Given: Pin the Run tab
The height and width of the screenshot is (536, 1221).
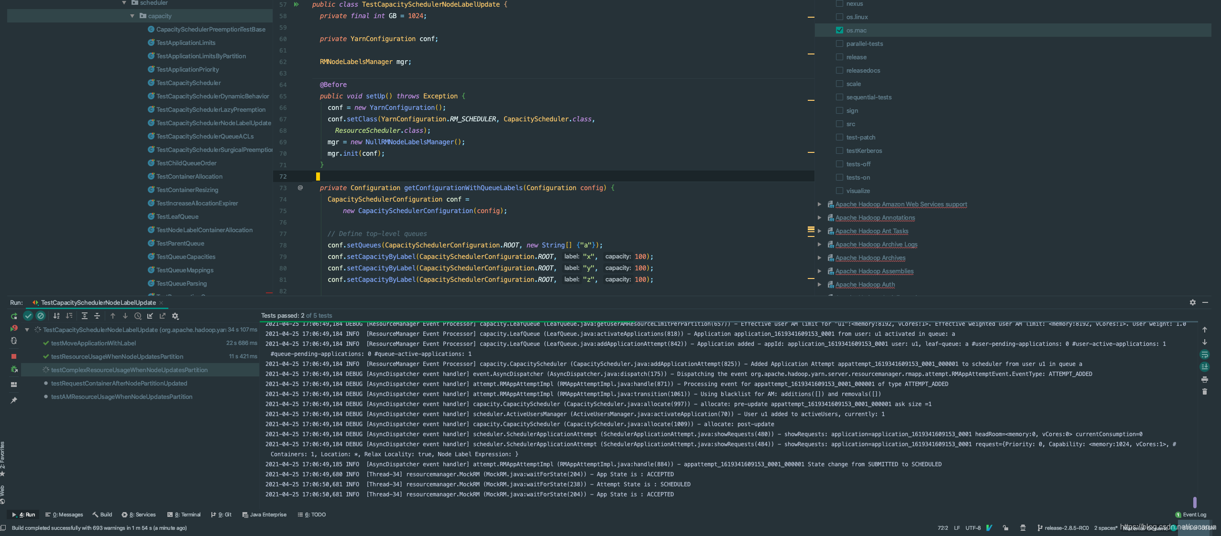Looking at the screenshot, I should pyautogui.click(x=14, y=400).
